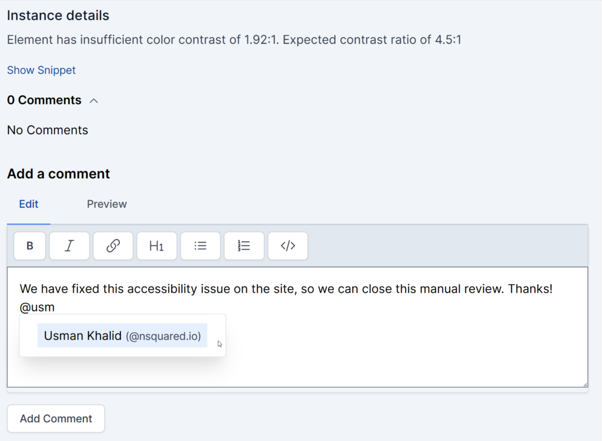Click the mention popup scrollbar
This screenshot has height=441, width=602.
pyautogui.click(x=223, y=335)
